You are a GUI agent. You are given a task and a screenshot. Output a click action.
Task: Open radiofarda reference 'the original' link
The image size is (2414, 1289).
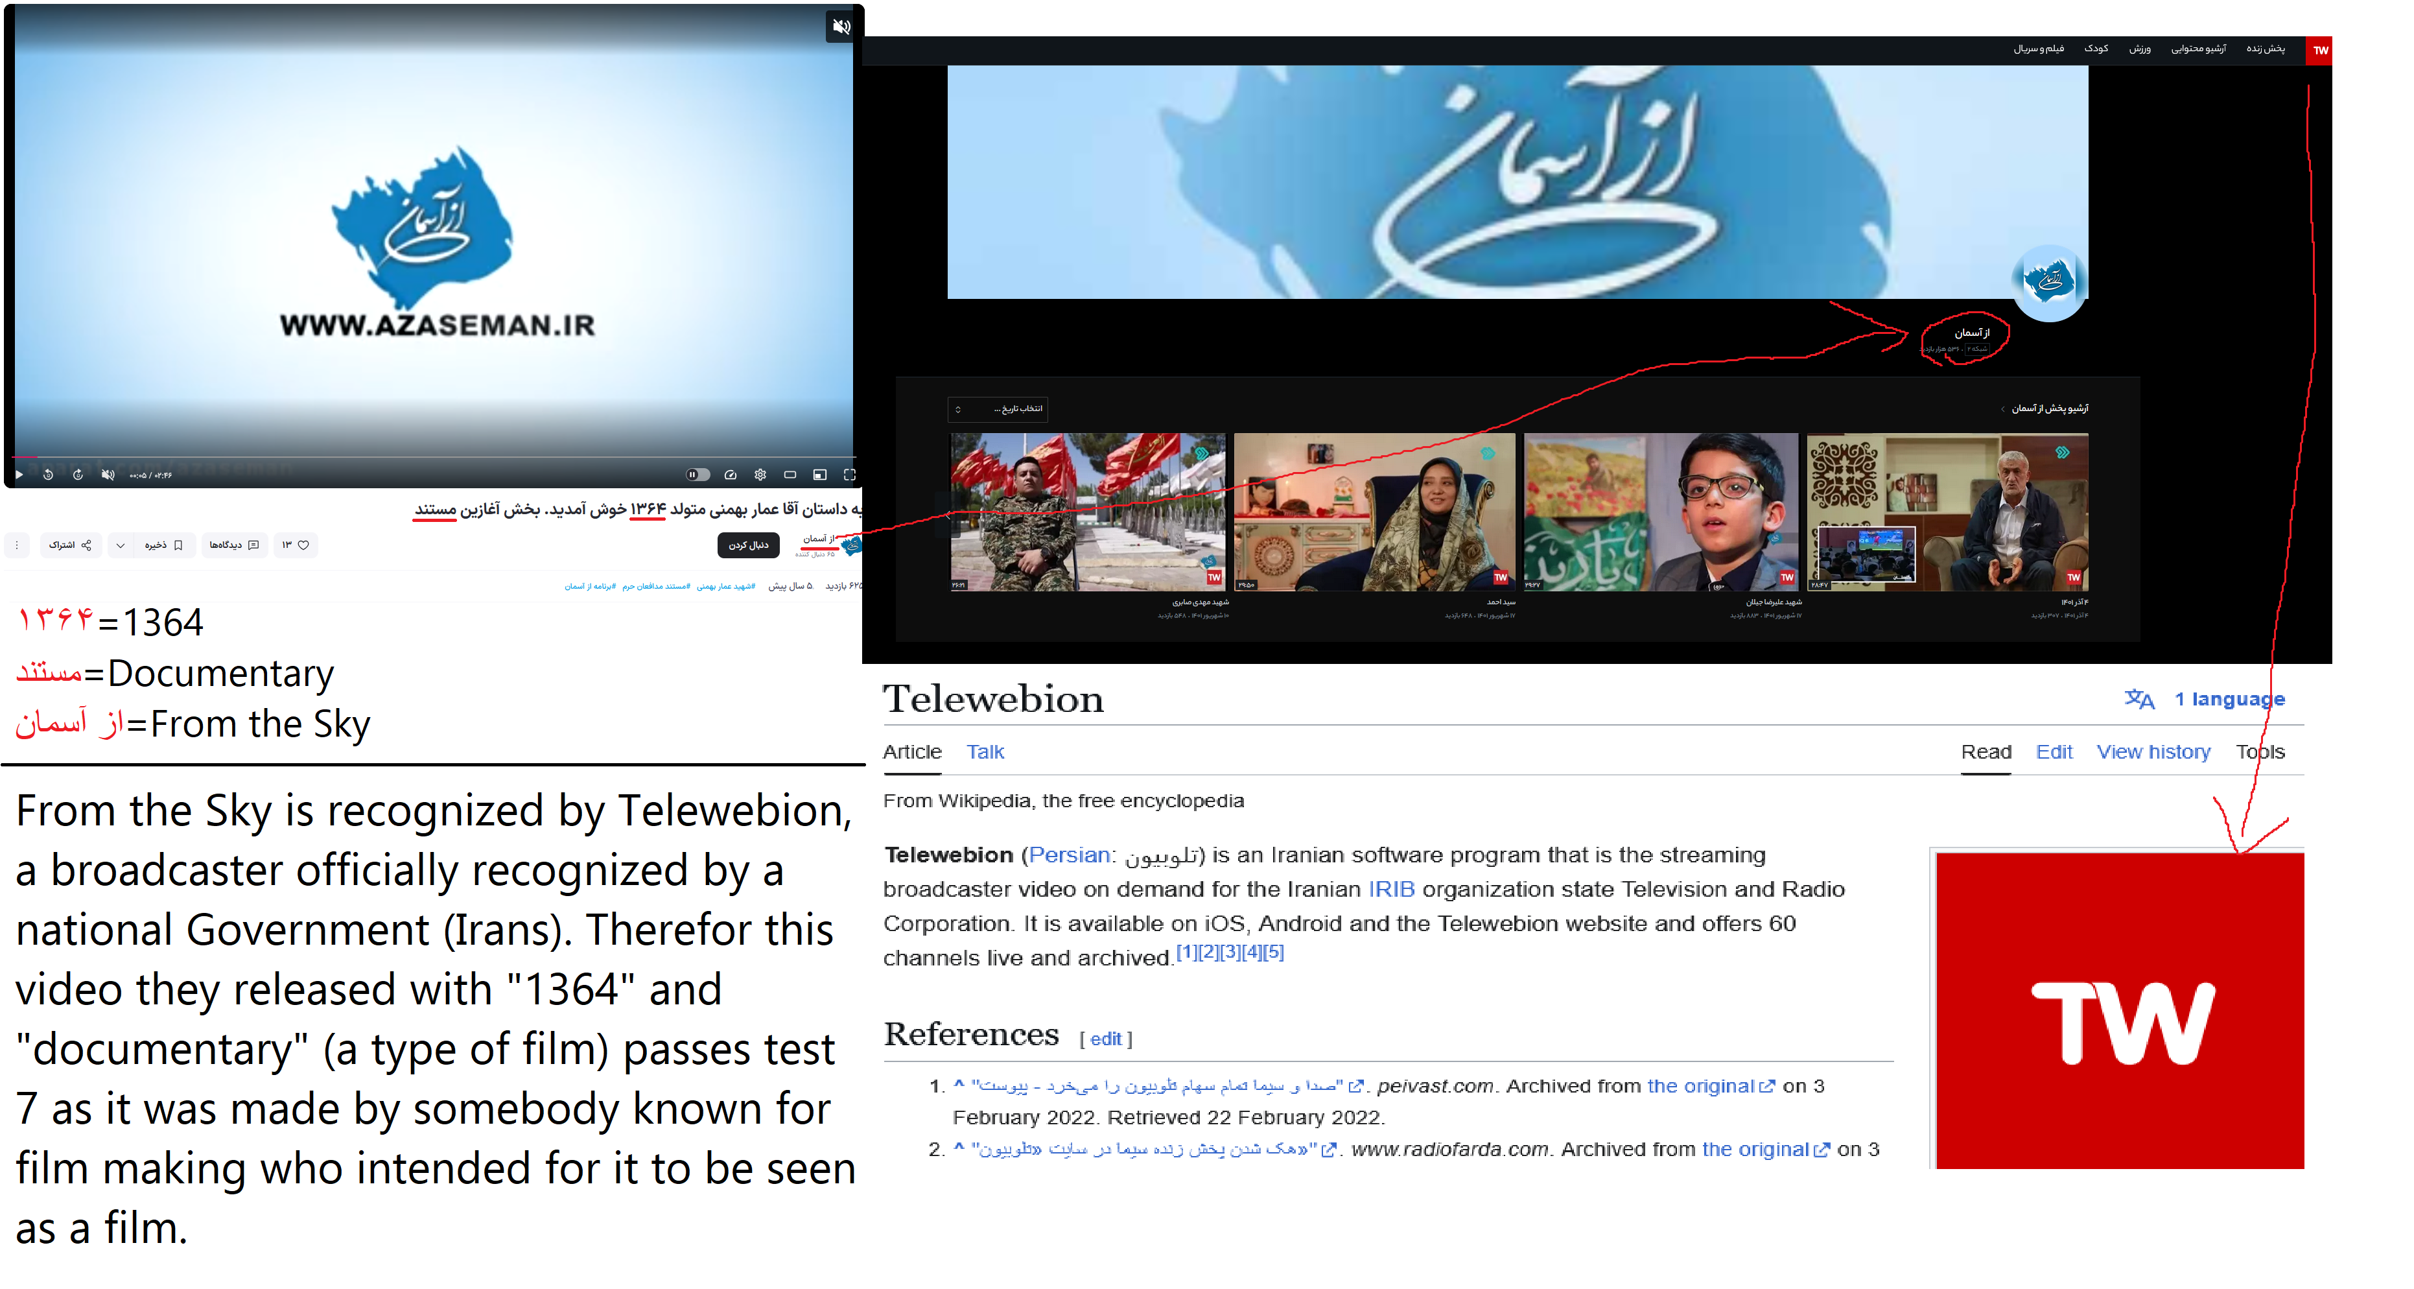[x=1764, y=1150]
